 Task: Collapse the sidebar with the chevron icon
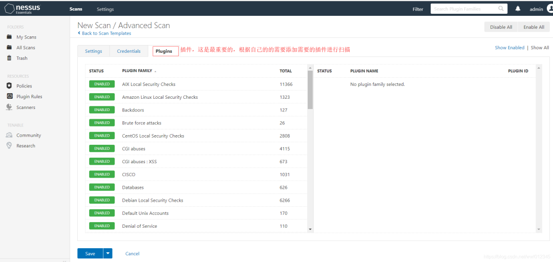(64, 261)
